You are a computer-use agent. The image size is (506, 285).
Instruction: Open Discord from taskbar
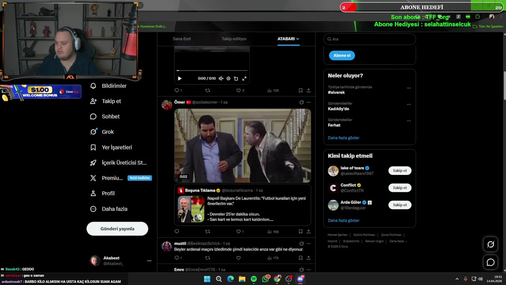[x=300, y=279]
